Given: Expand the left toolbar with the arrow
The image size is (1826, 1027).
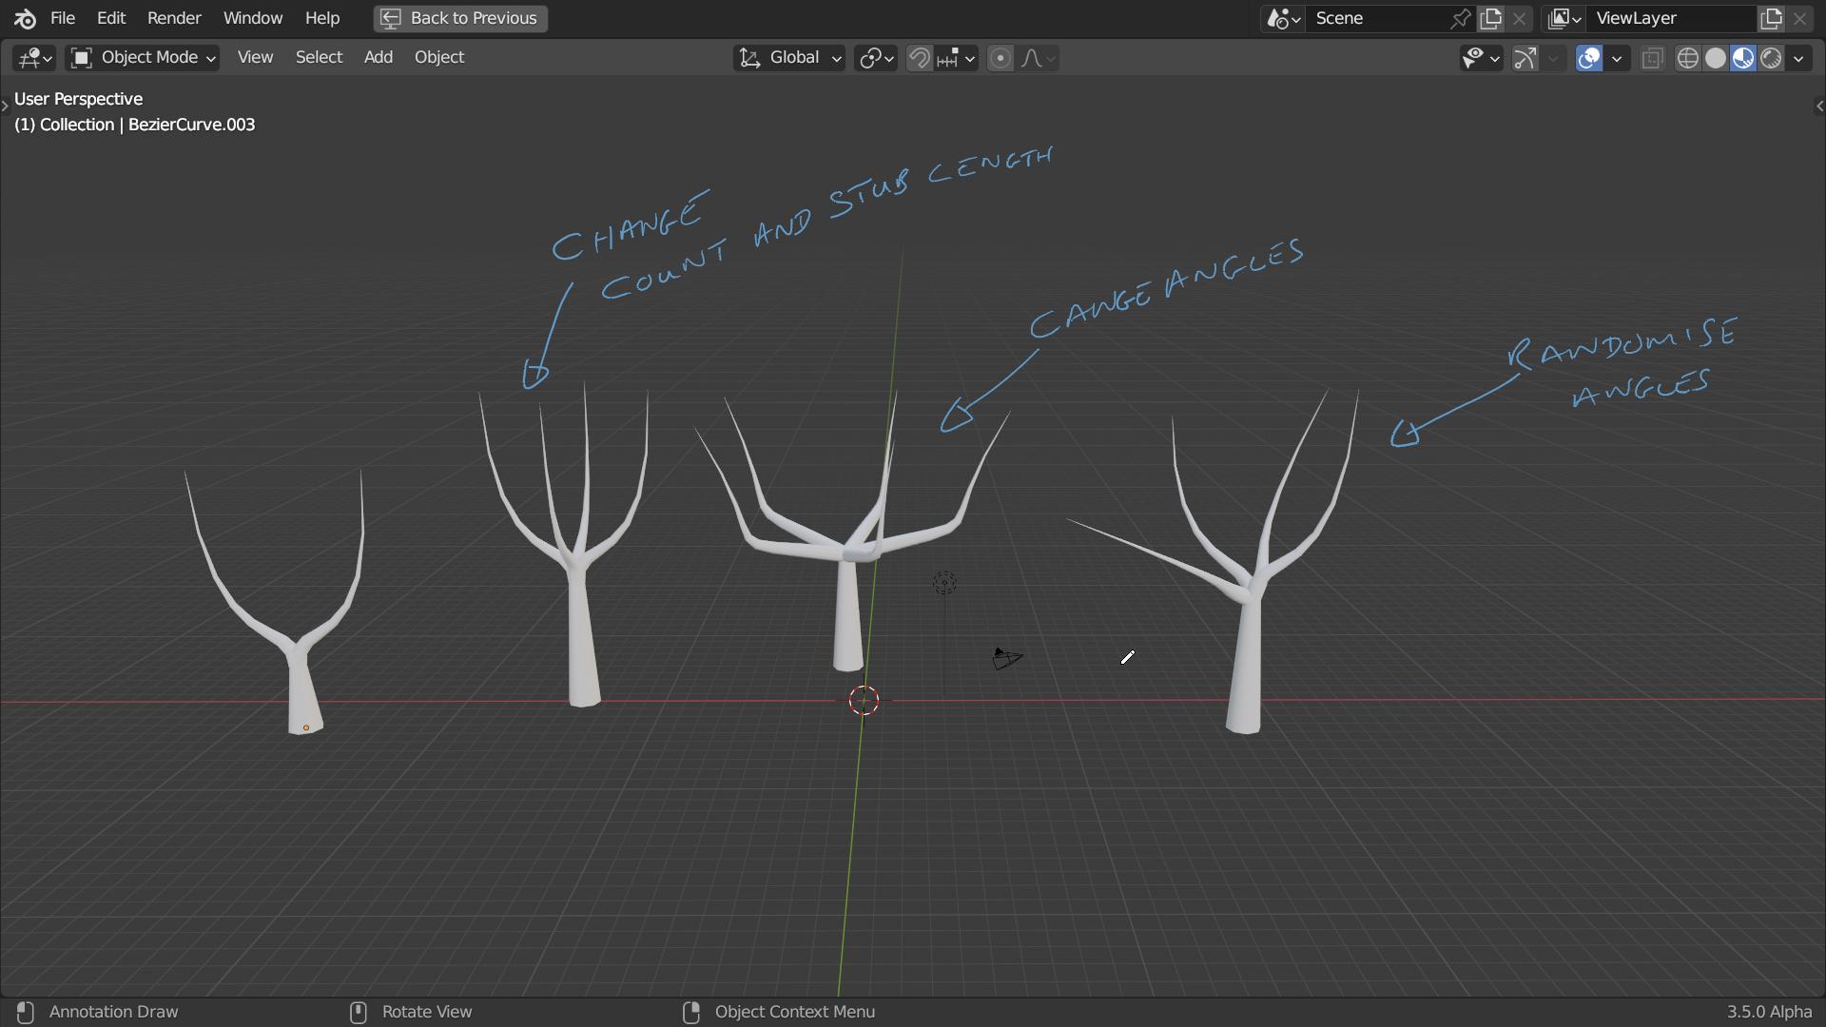Looking at the screenshot, I should (5, 106).
